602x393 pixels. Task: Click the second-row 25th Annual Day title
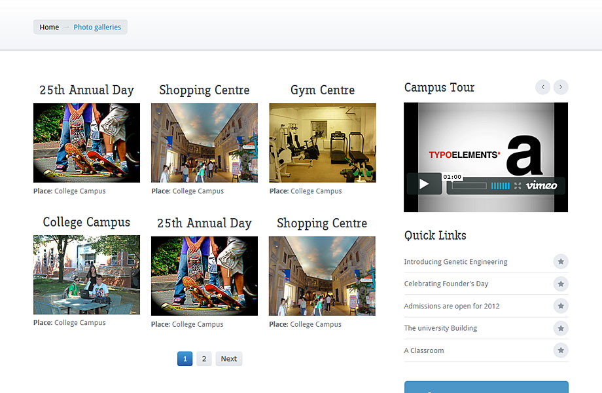(204, 223)
